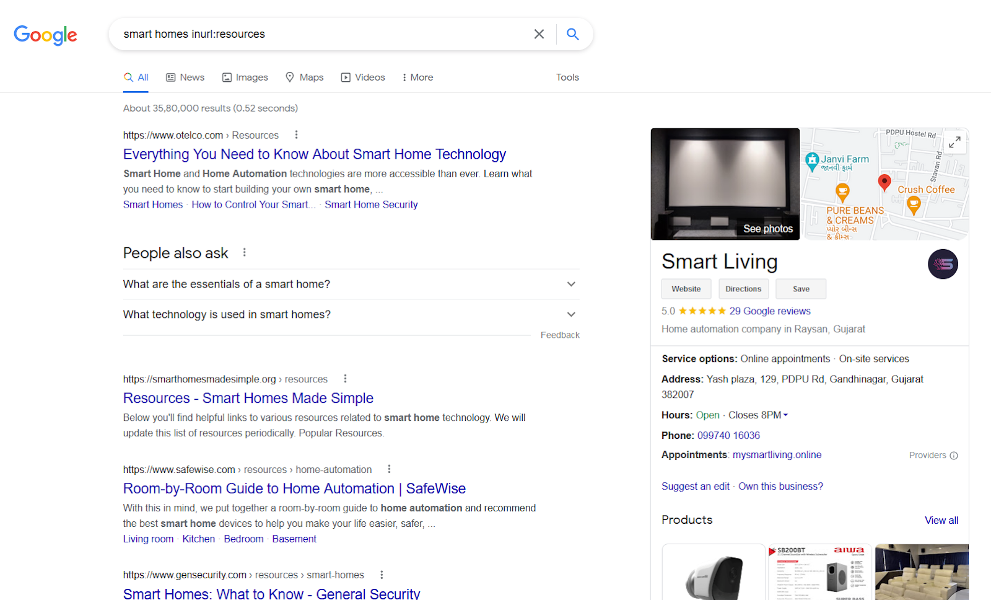Click the Directions button
Viewport: 991px width, 600px height.
[x=743, y=289]
